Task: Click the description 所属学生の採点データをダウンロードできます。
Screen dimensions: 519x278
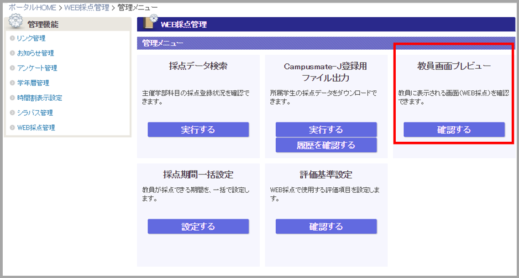Action: coord(323,98)
